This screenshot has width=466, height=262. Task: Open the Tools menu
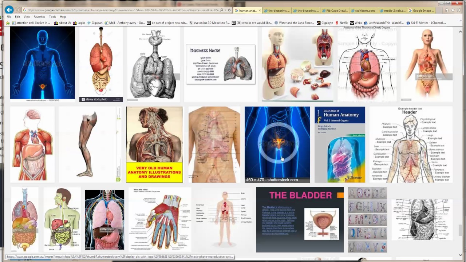click(53, 17)
